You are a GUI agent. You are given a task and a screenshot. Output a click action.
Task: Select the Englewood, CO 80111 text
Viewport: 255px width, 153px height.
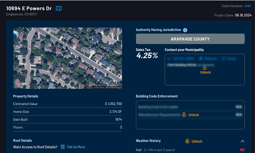pos(21,14)
